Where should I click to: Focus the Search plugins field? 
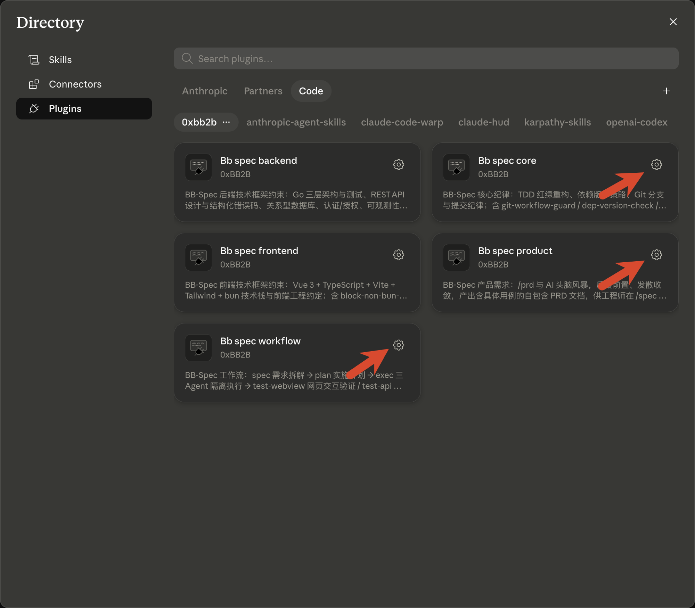click(x=426, y=58)
